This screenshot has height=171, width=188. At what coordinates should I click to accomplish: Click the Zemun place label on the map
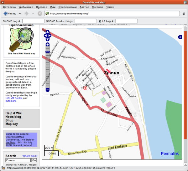112,73
